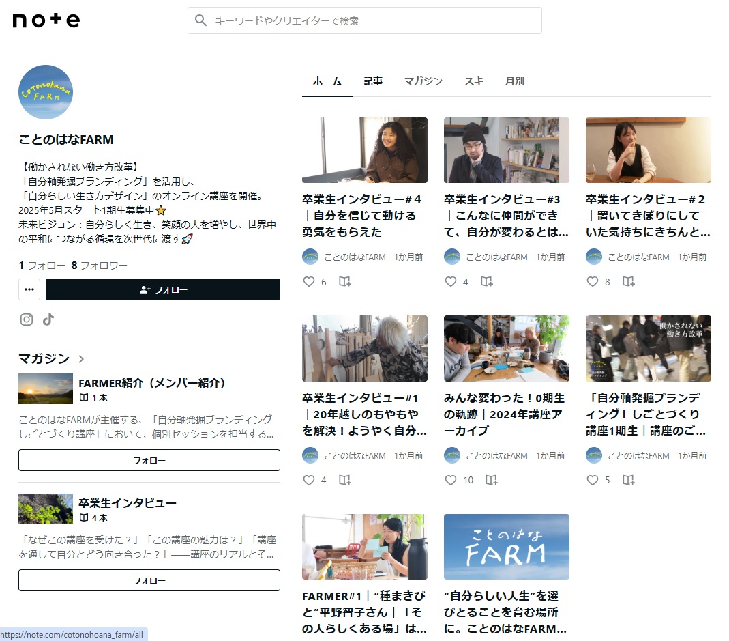Like the みんな変わった!0期生の軌跡 article

[451, 480]
